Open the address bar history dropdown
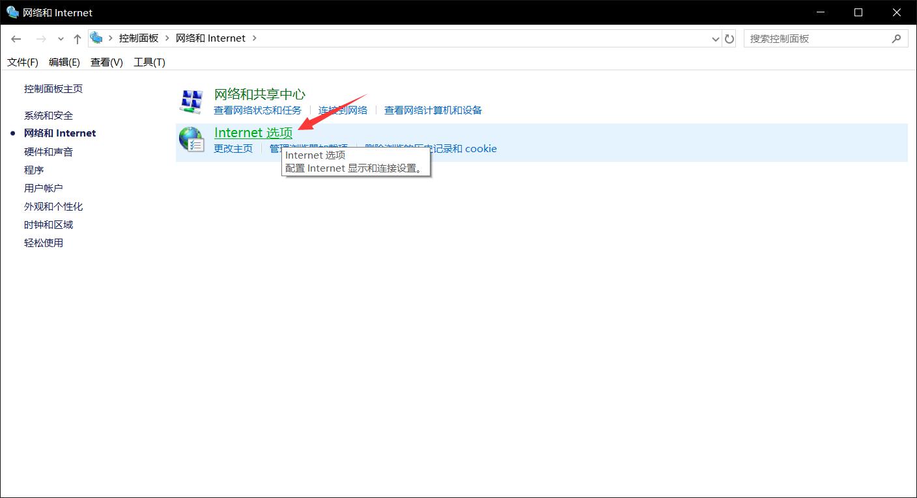The image size is (917, 498). tap(716, 39)
